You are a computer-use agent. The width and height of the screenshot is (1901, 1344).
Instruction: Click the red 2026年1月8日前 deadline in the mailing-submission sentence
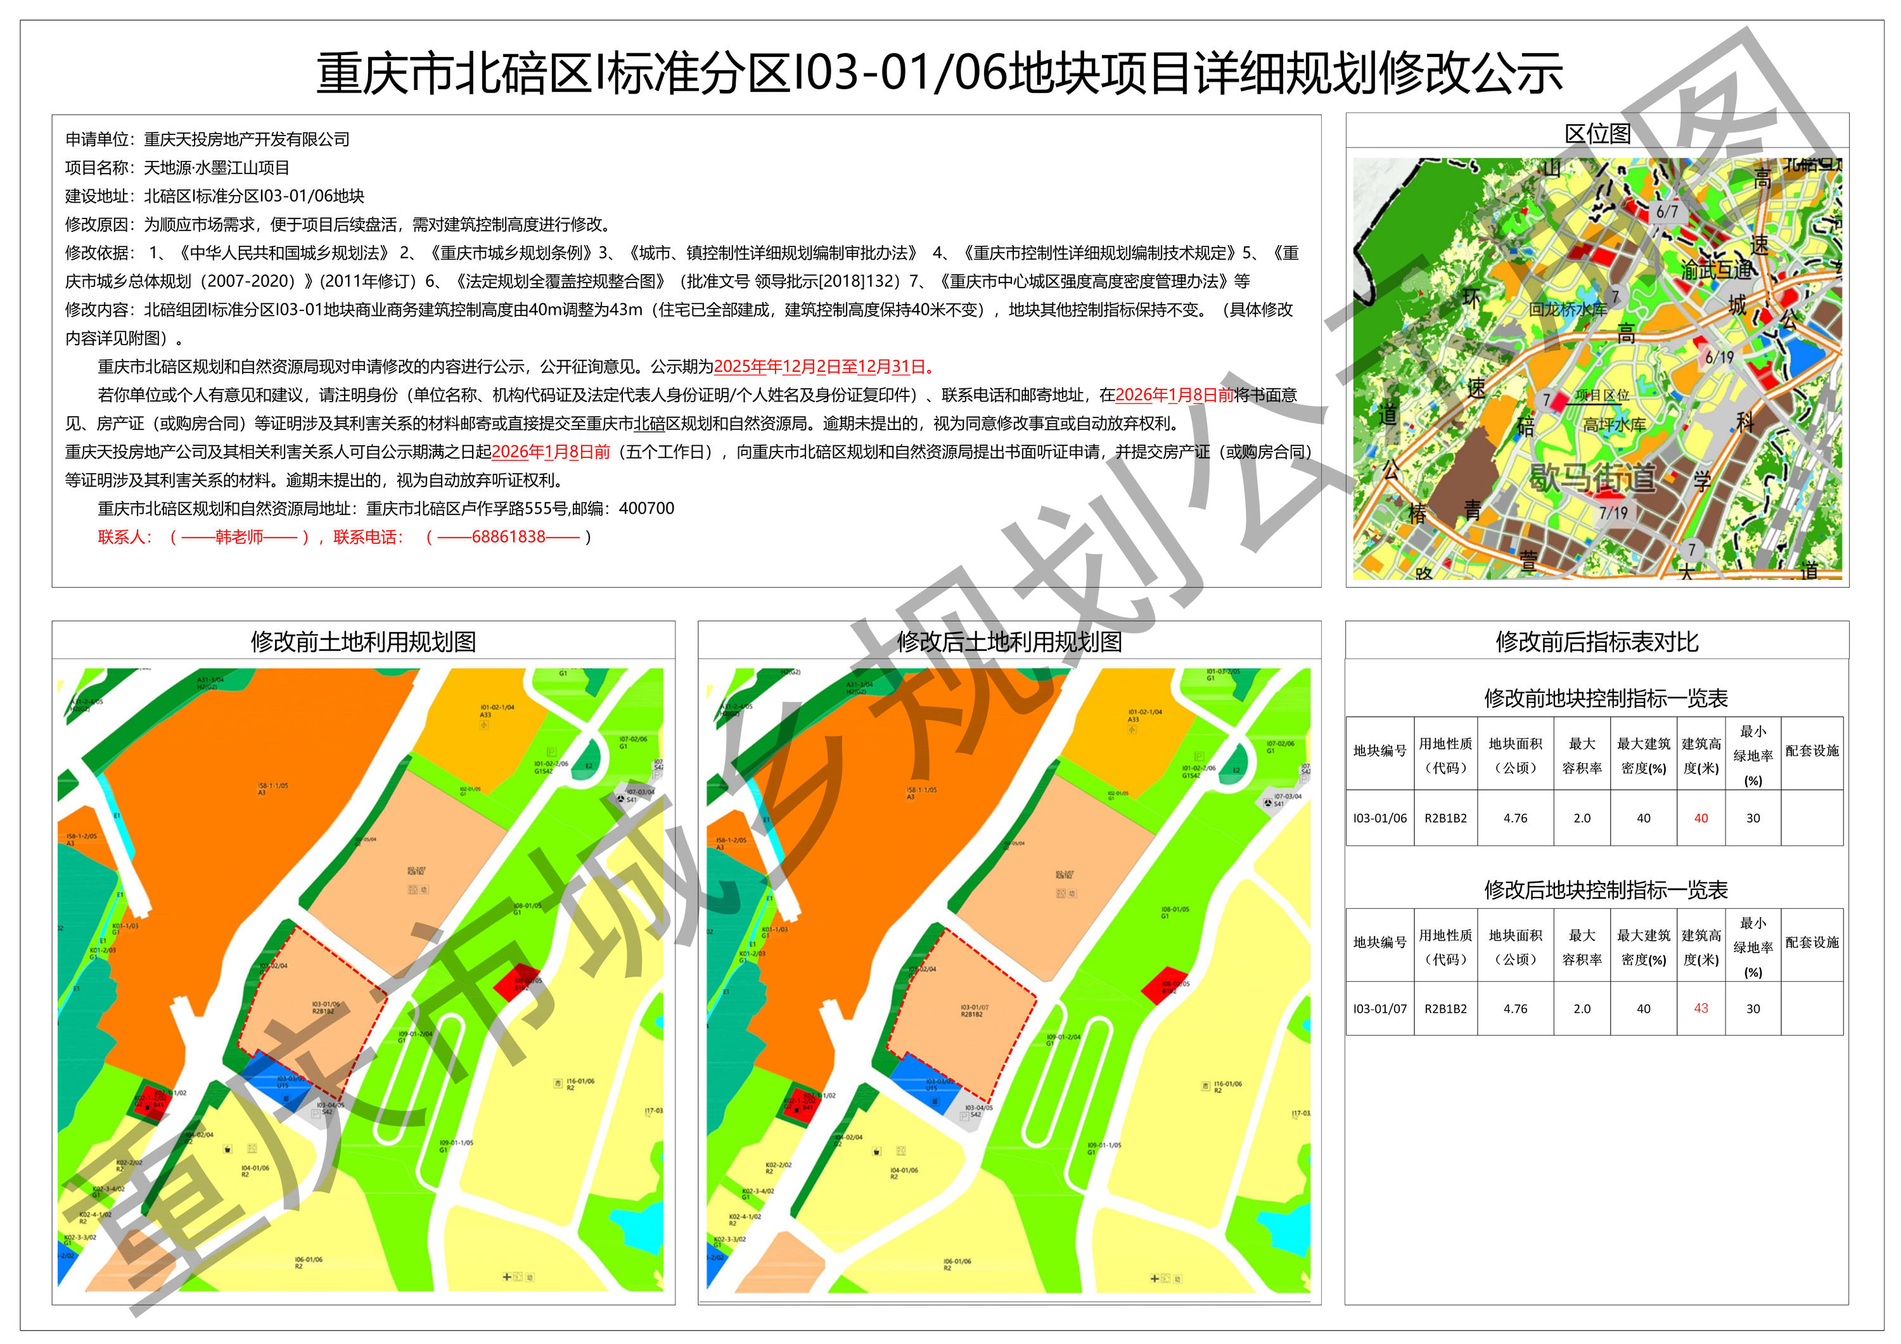pos(1174,395)
